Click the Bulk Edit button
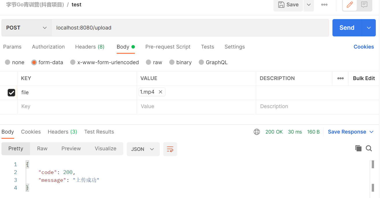This screenshot has width=383, height=198. (x=364, y=78)
